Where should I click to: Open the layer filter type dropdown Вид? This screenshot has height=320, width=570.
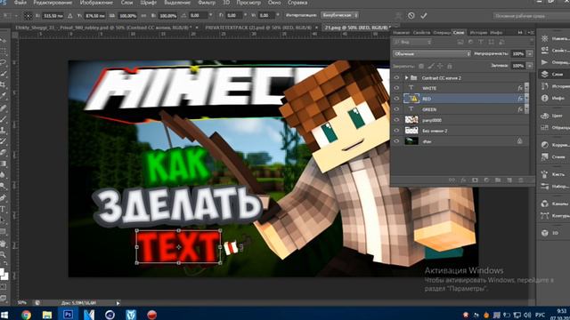tap(412, 42)
